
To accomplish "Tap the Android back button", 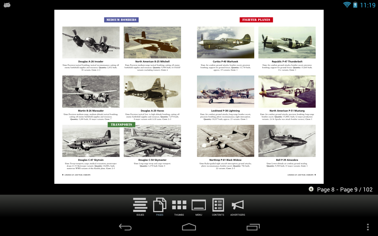I will click(x=125, y=227).
